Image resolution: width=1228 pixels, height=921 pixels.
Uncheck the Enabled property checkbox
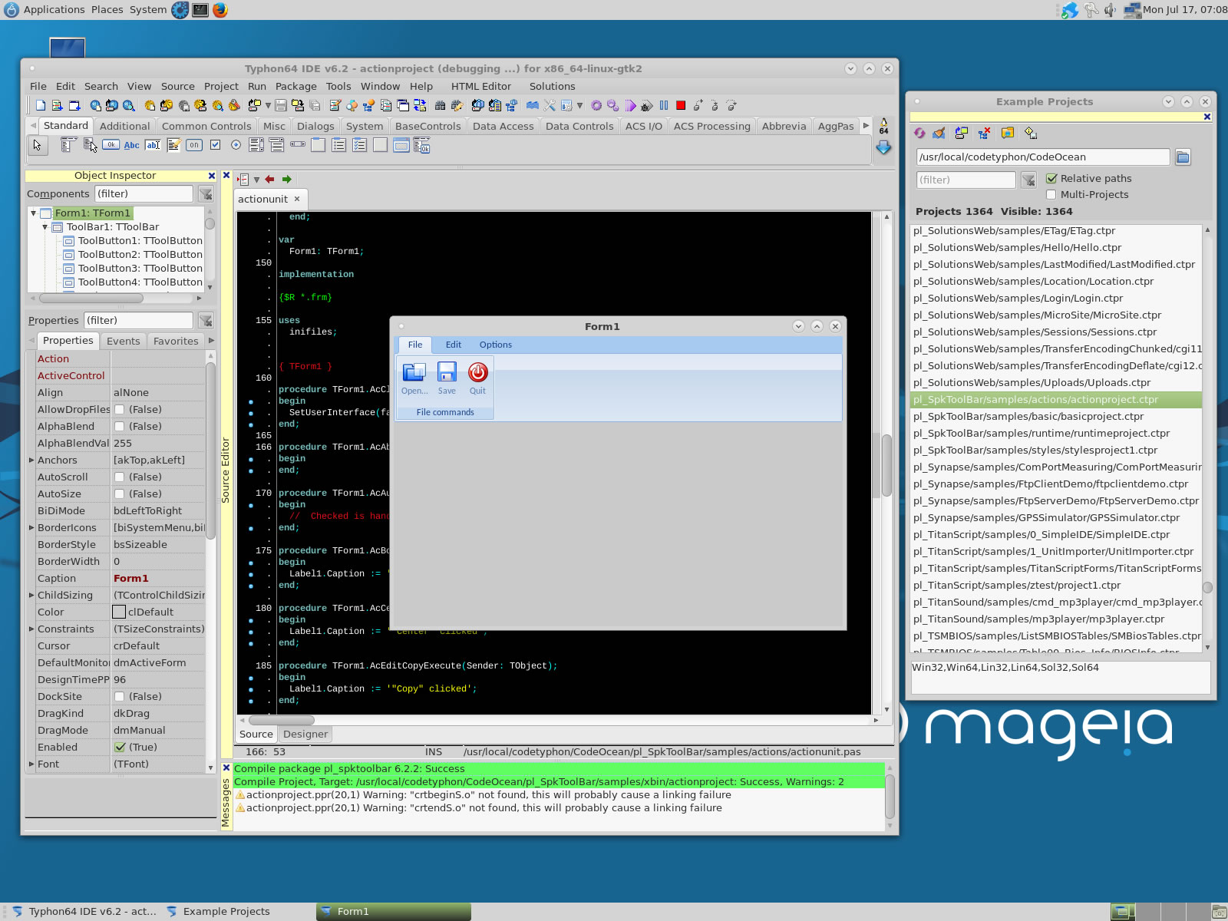(x=120, y=748)
